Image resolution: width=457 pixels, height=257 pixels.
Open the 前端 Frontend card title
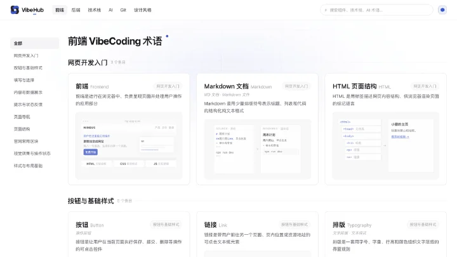pos(92,86)
